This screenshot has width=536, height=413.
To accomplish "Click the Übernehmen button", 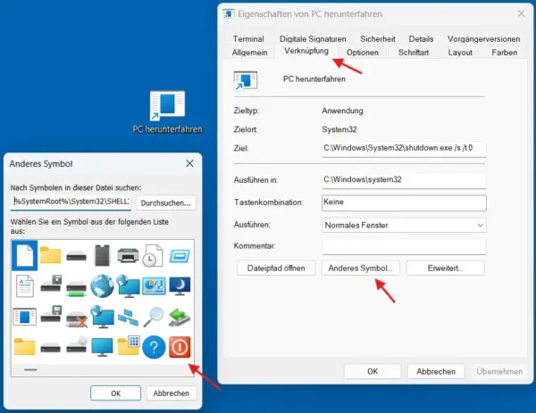I will coord(499,371).
